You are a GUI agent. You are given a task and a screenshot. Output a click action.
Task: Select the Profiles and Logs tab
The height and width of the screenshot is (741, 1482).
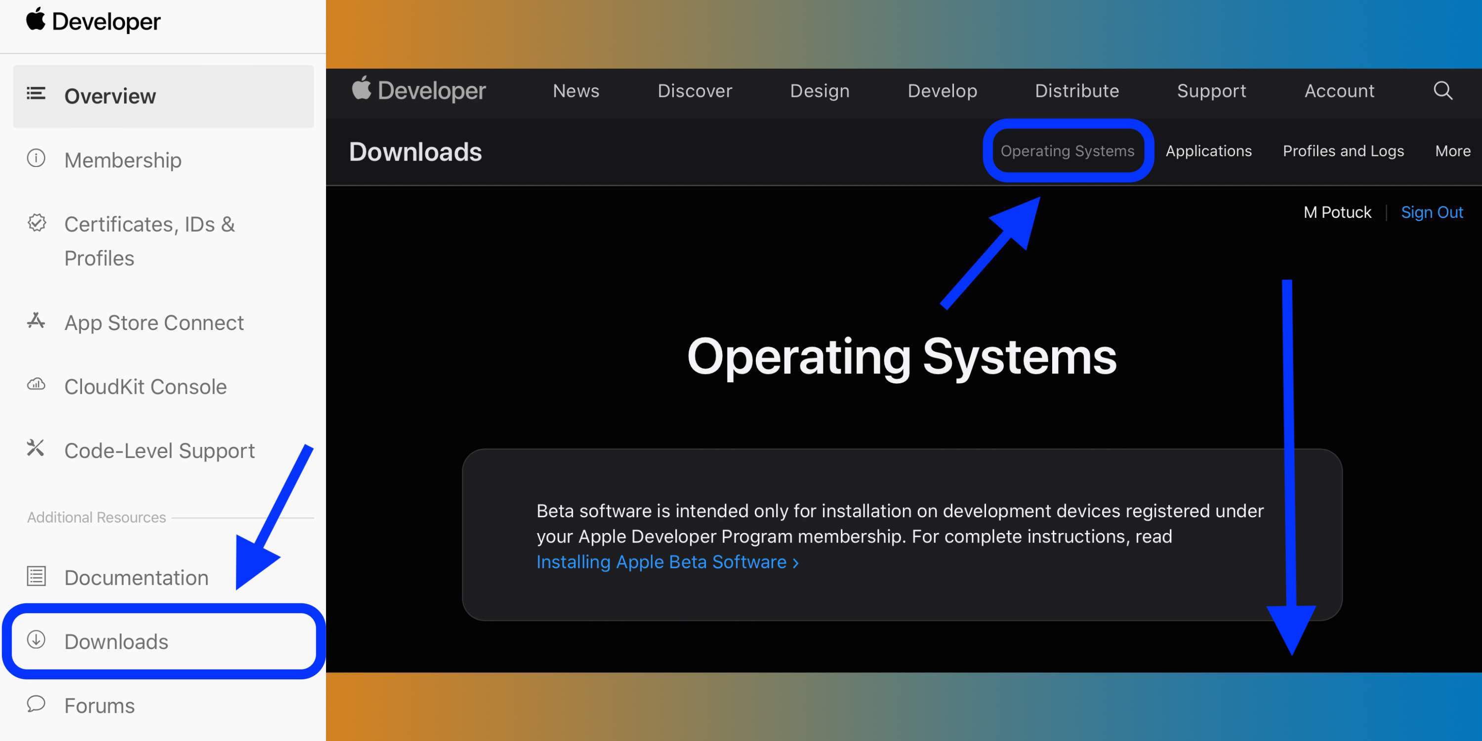tap(1343, 151)
